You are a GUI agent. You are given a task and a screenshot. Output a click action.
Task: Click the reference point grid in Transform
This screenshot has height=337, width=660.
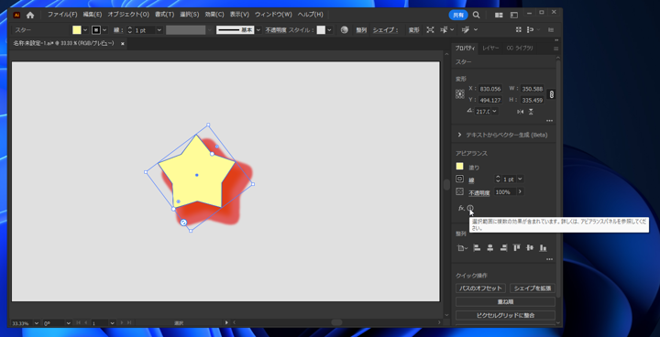459,94
